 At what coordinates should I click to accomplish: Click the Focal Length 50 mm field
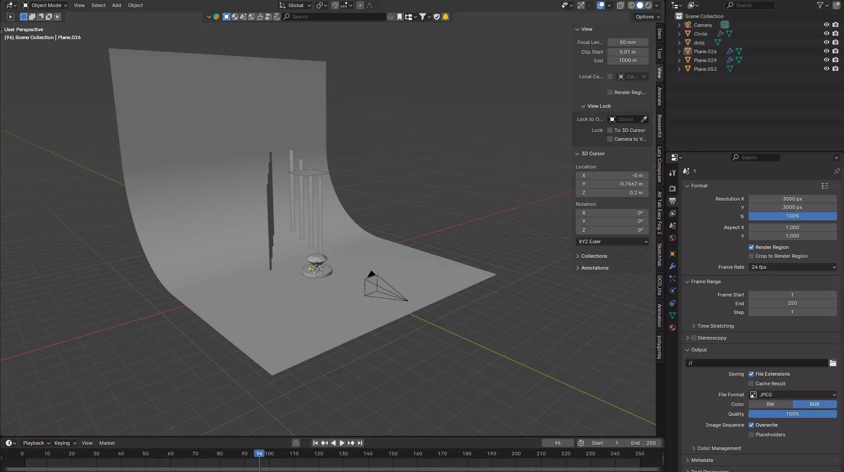point(628,42)
